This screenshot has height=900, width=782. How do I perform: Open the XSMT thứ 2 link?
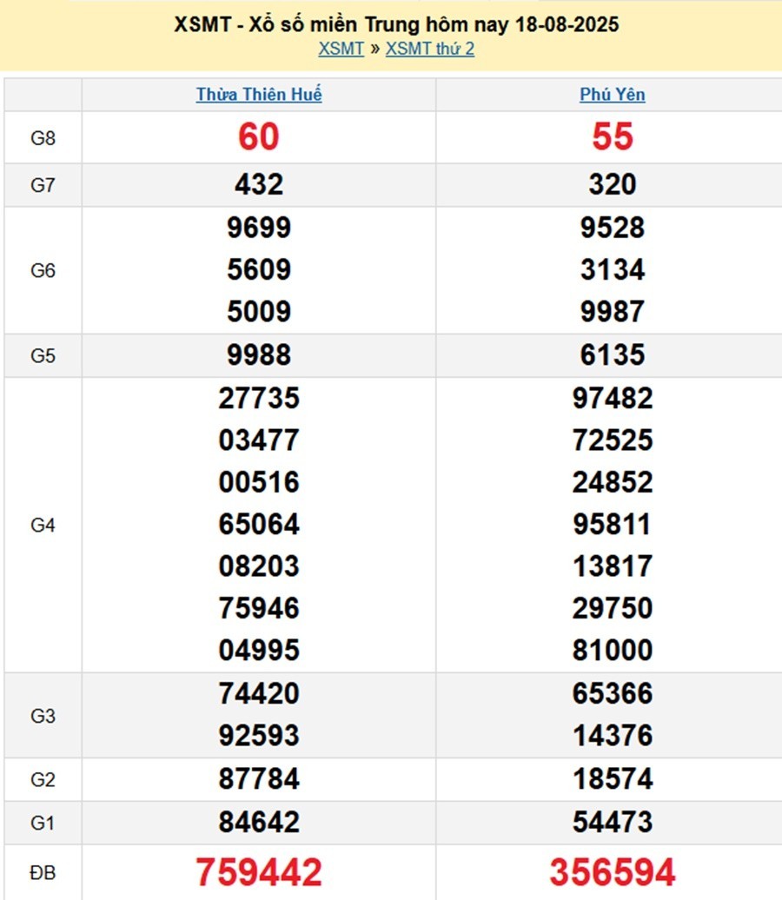coord(430,49)
